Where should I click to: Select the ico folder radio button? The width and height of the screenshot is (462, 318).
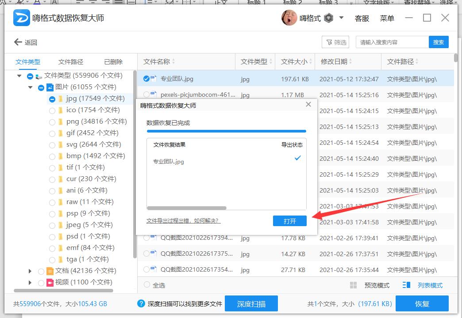coord(52,110)
